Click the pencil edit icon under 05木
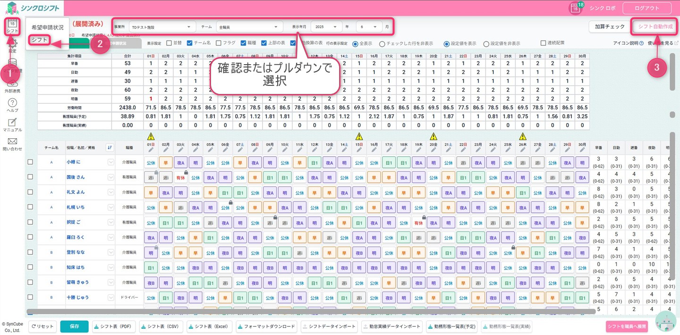Screen dimensions: 680x335 [211, 150]
